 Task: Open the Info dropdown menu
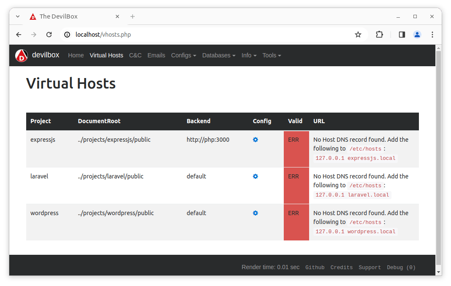coord(249,55)
